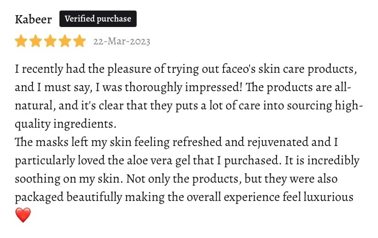The image size is (378, 238).
Task: Click the fifth rating star
Action: 80,41
